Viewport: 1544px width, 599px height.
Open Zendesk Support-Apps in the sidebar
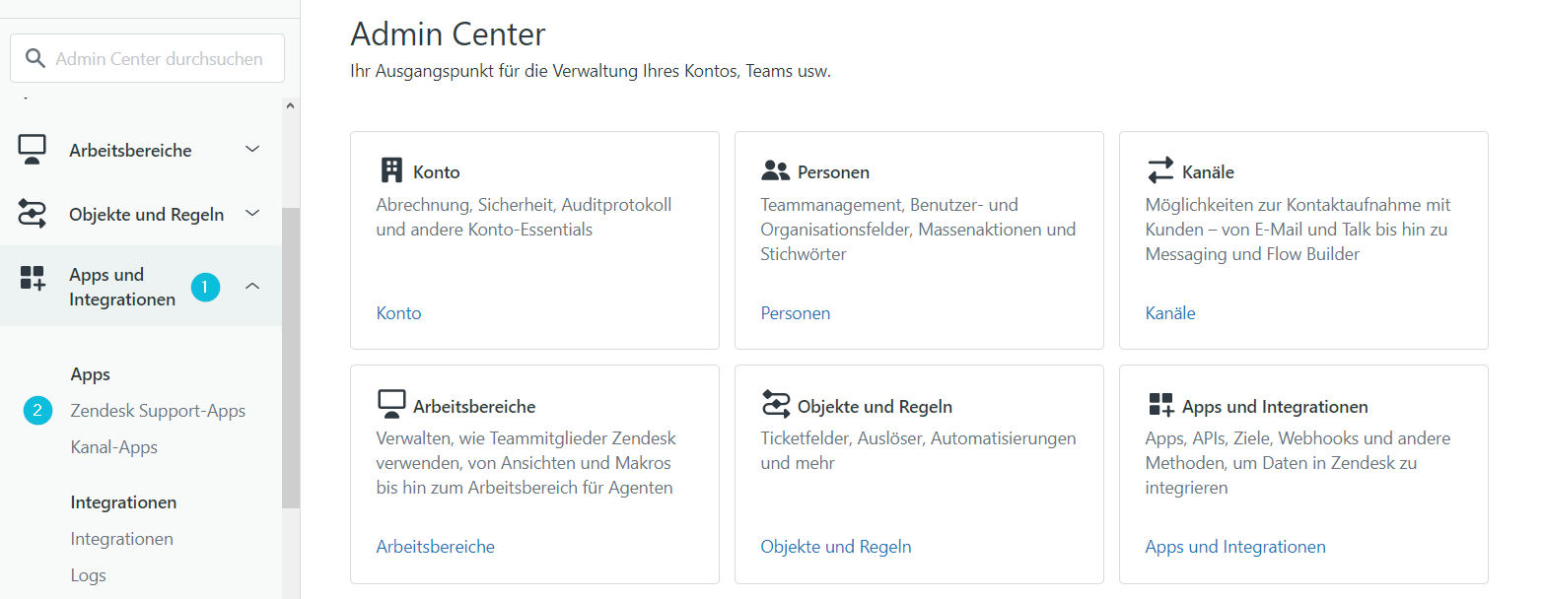tap(158, 411)
